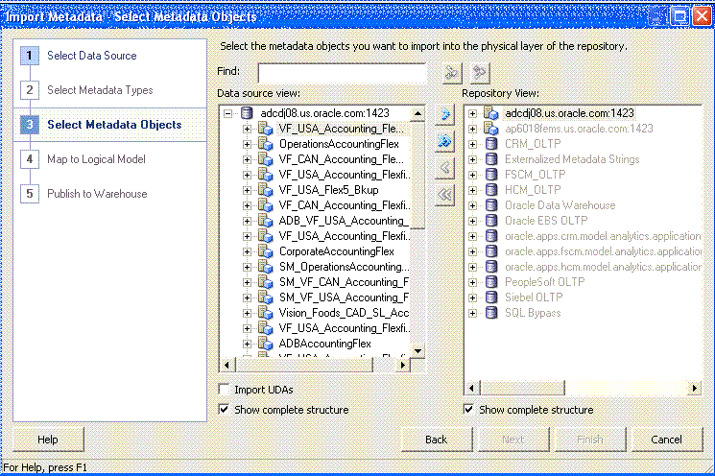Image resolution: width=715 pixels, height=476 pixels.
Task: Click into the Find text field
Action: pos(342,73)
